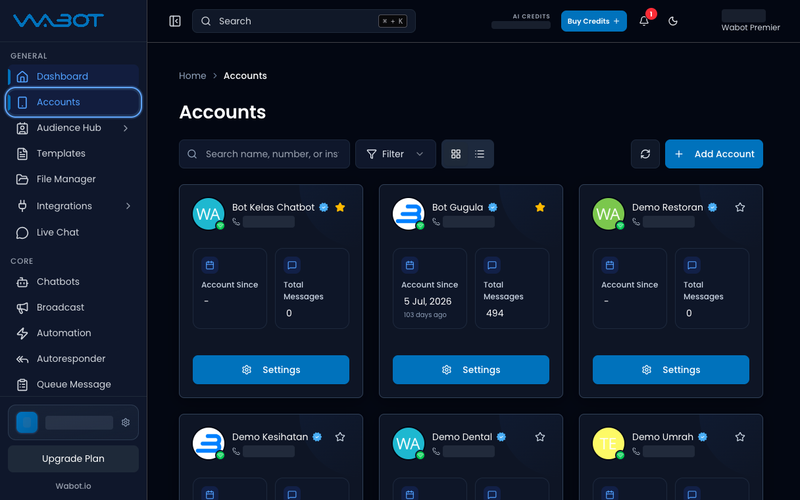Open Queue Message section

(x=73, y=384)
